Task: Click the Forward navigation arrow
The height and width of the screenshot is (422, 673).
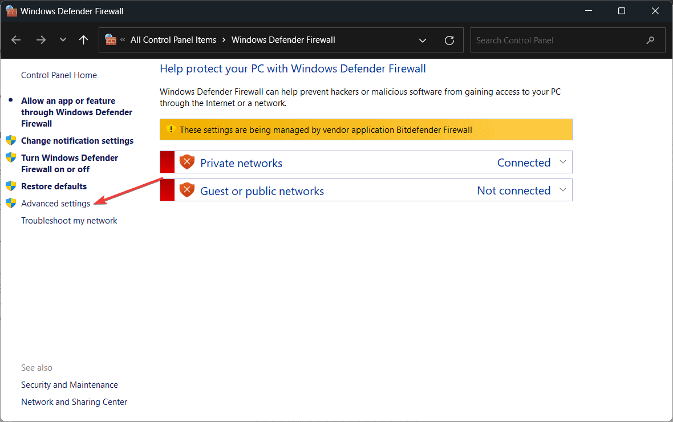Action: point(40,40)
